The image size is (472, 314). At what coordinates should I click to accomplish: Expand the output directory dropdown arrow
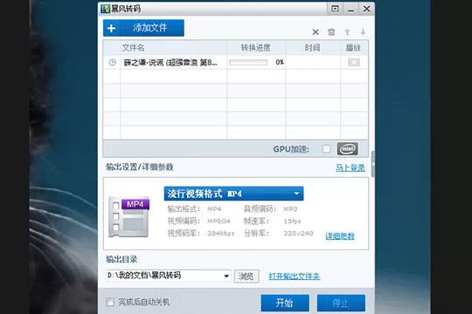(226, 276)
